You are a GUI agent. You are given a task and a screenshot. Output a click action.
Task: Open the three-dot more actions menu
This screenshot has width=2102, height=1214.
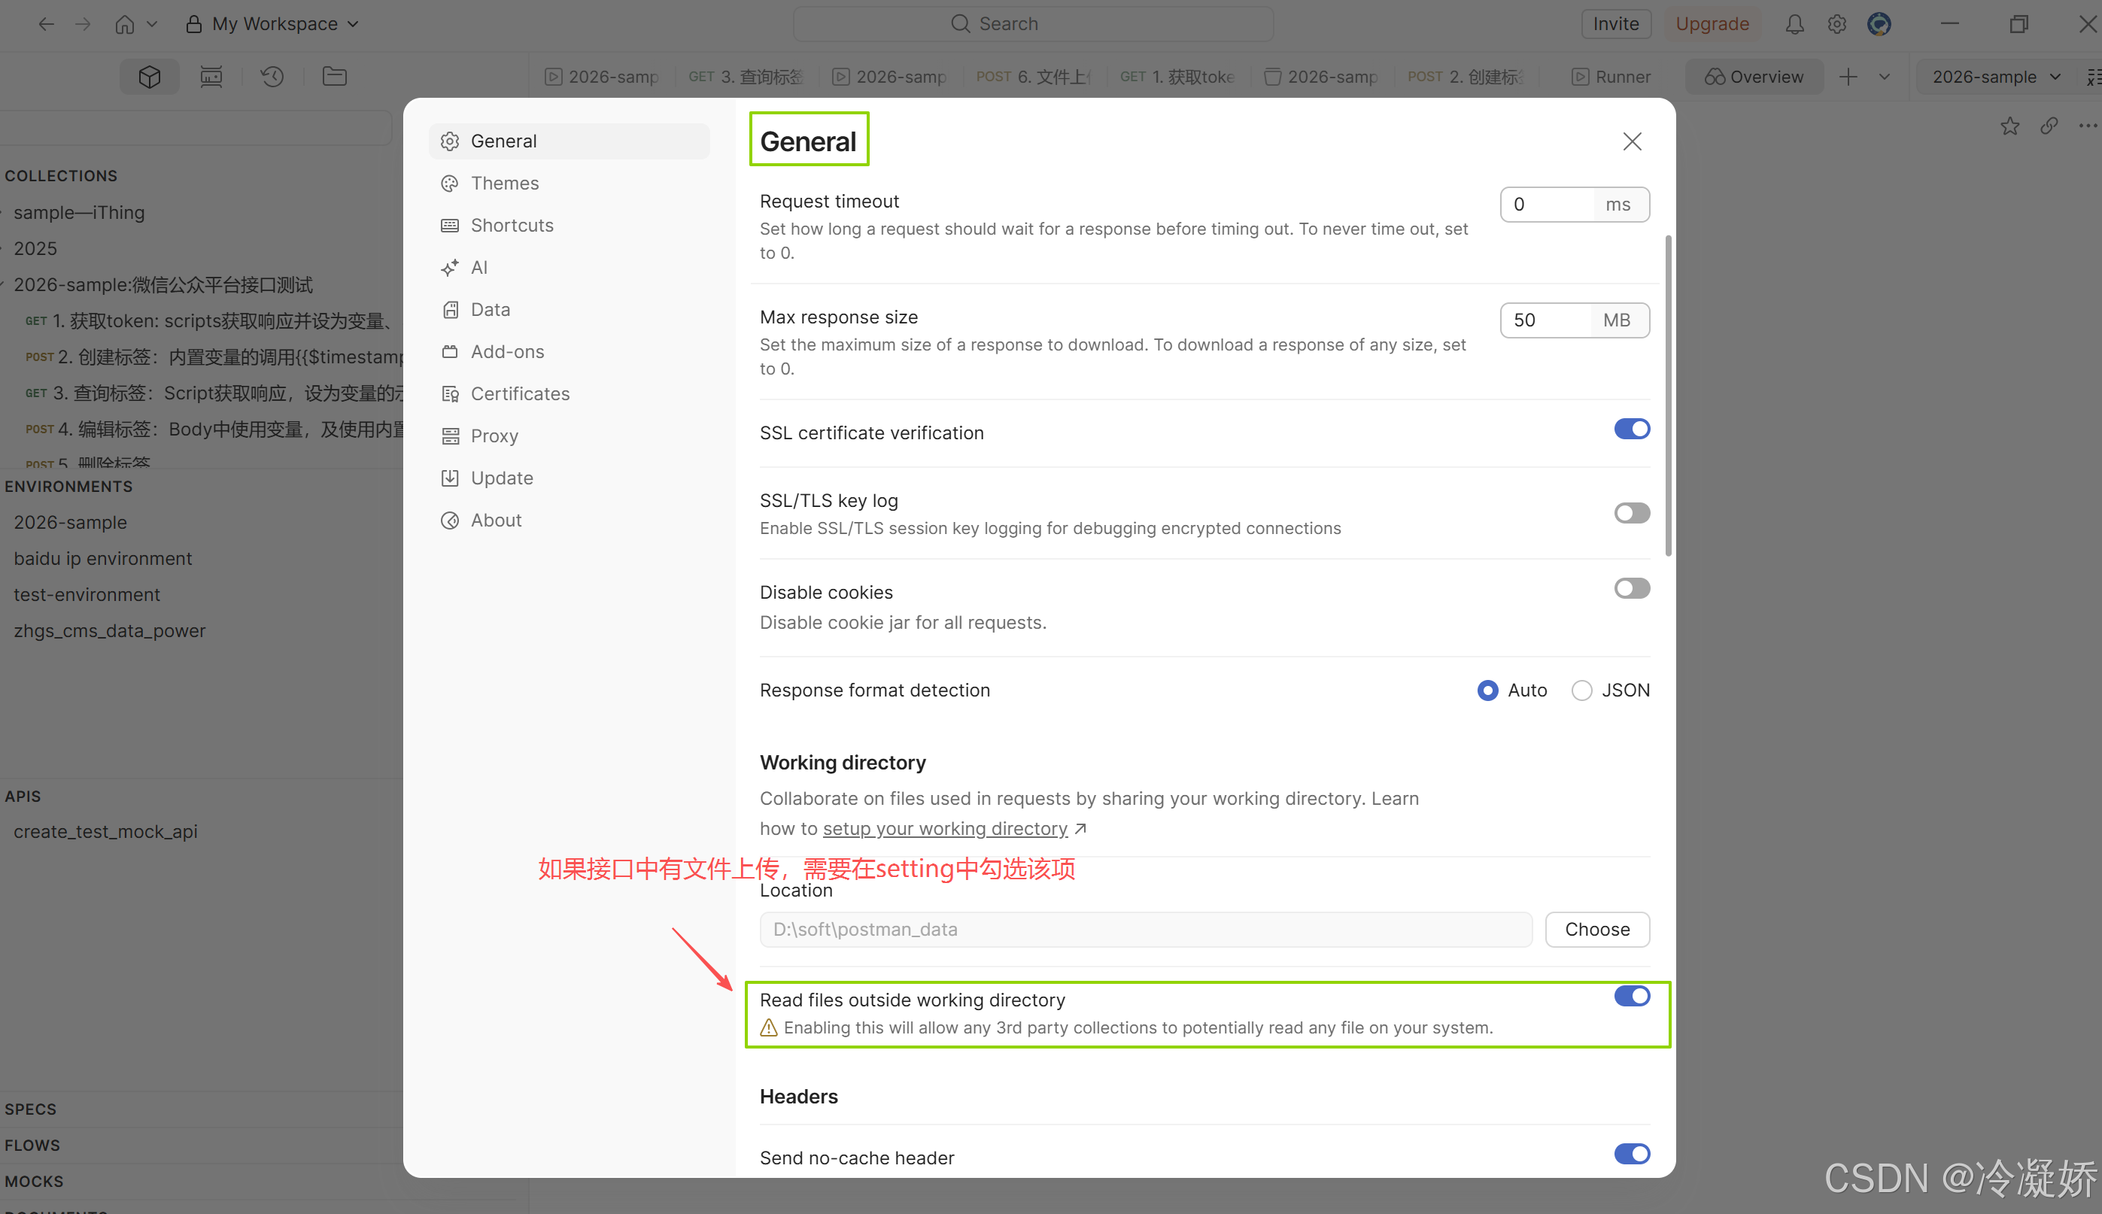2088,126
